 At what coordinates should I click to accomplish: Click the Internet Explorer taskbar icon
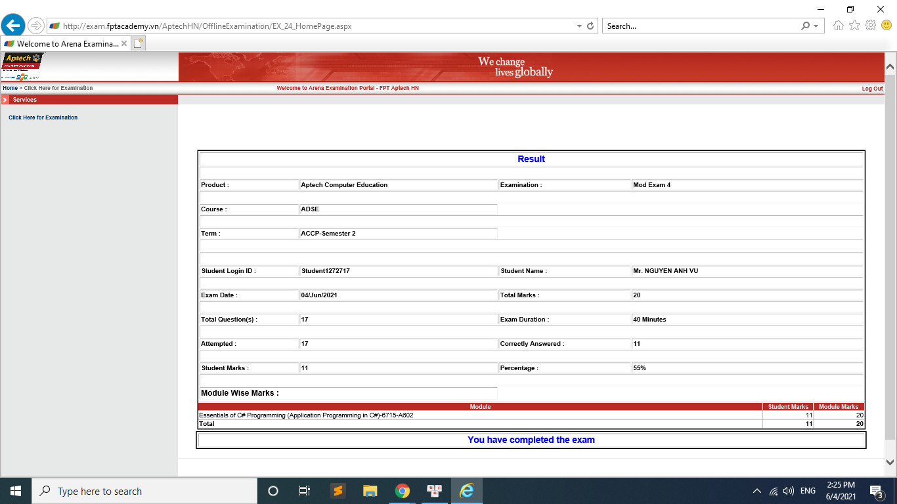pos(467,491)
